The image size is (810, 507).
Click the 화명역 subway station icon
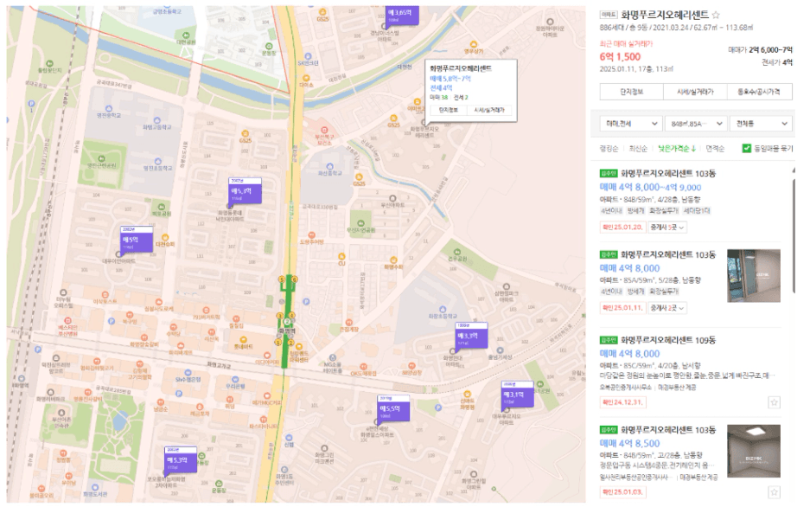[x=287, y=322]
